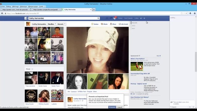The height and width of the screenshot is (111, 197).
Task: Open the Firefox downloads arrow icon
Action: point(190,13)
